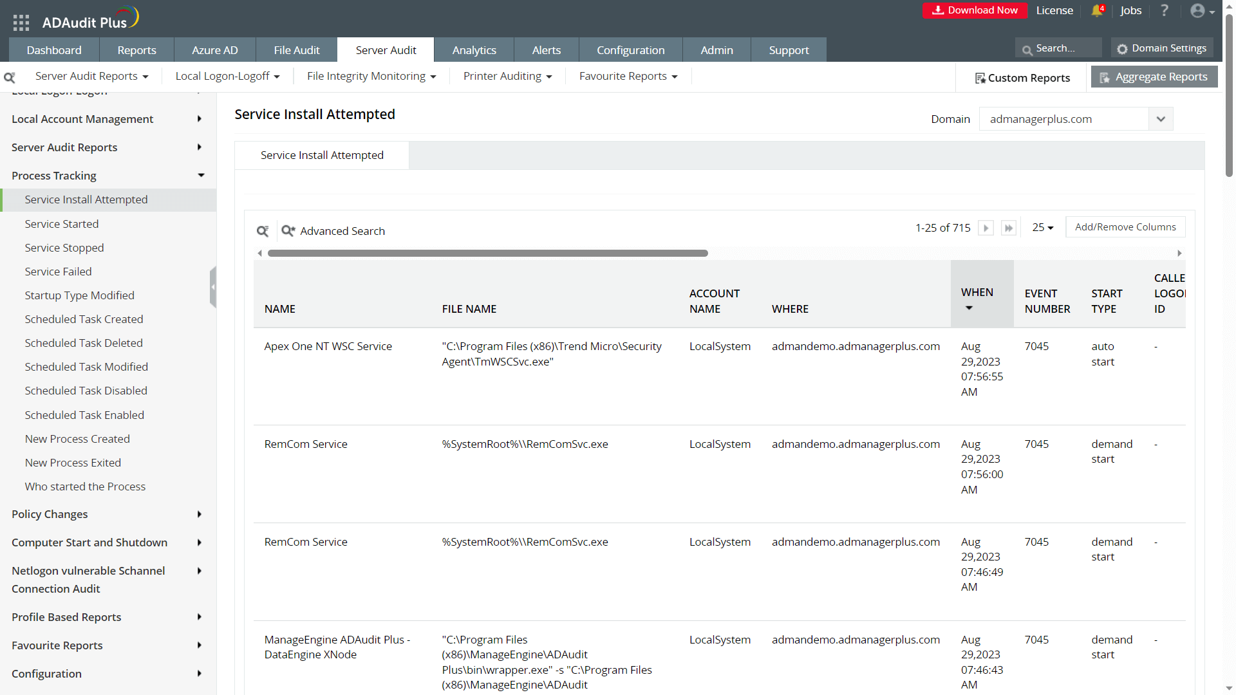
Task: Click the Download Now button
Action: coord(975,10)
